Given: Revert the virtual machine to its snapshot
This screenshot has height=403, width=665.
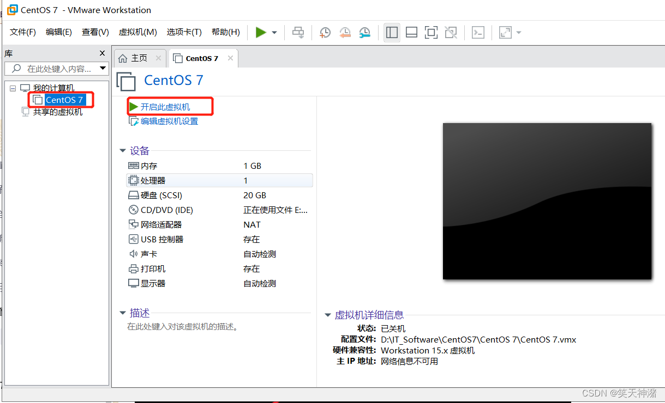Looking at the screenshot, I should point(345,33).
